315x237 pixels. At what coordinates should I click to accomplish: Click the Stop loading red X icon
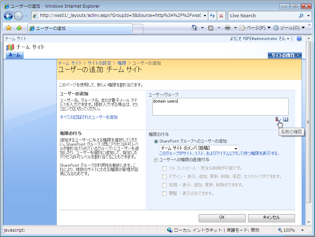click(x=221, y=16)
